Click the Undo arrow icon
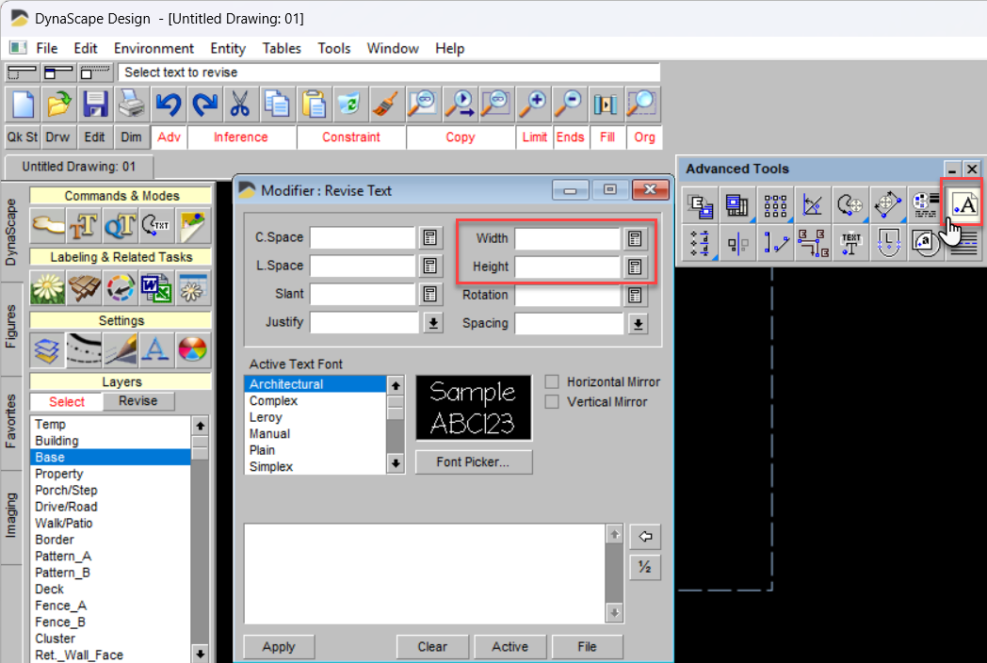 [169, 104]
